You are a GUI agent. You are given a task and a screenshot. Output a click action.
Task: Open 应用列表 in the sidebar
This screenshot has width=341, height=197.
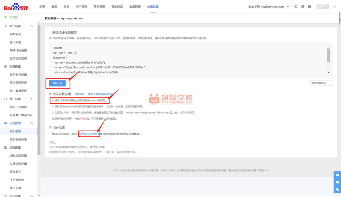coord(15,42)
